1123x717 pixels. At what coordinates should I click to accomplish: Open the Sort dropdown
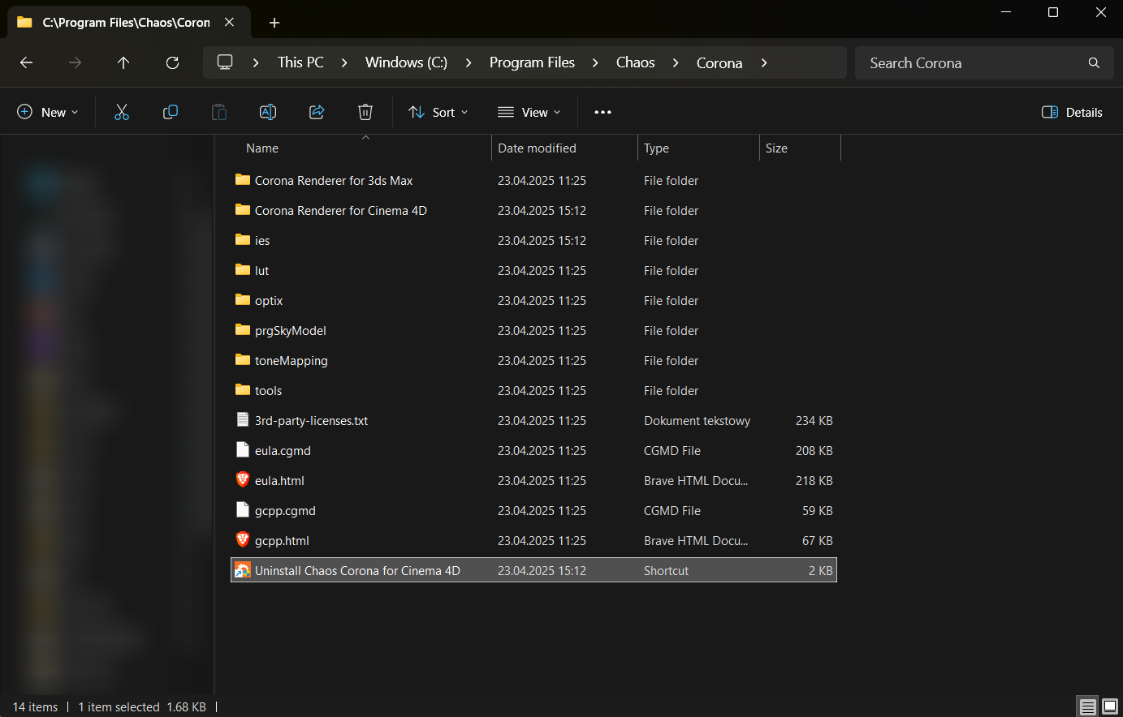tap(438, 112)
